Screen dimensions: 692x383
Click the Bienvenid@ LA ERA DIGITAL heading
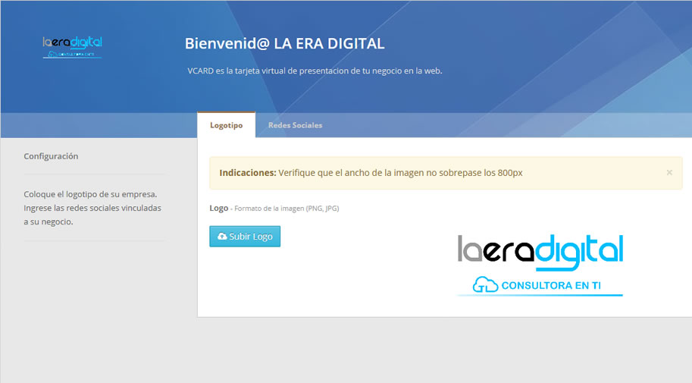tap(284, 43)
